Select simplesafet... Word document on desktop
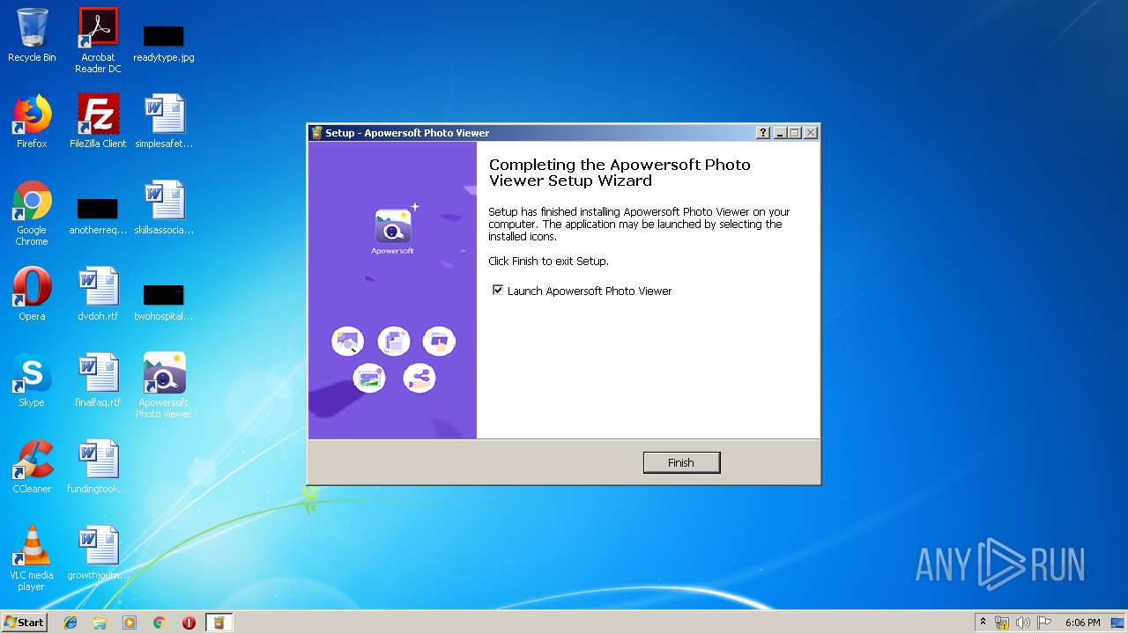The height and width of the screenshot is (634, 1128). (164, 122)
